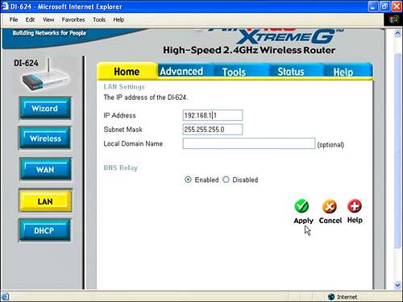The width and height of the screenshot is (403, 302).
Task: Open the View menu
Action: pos(48,19)
